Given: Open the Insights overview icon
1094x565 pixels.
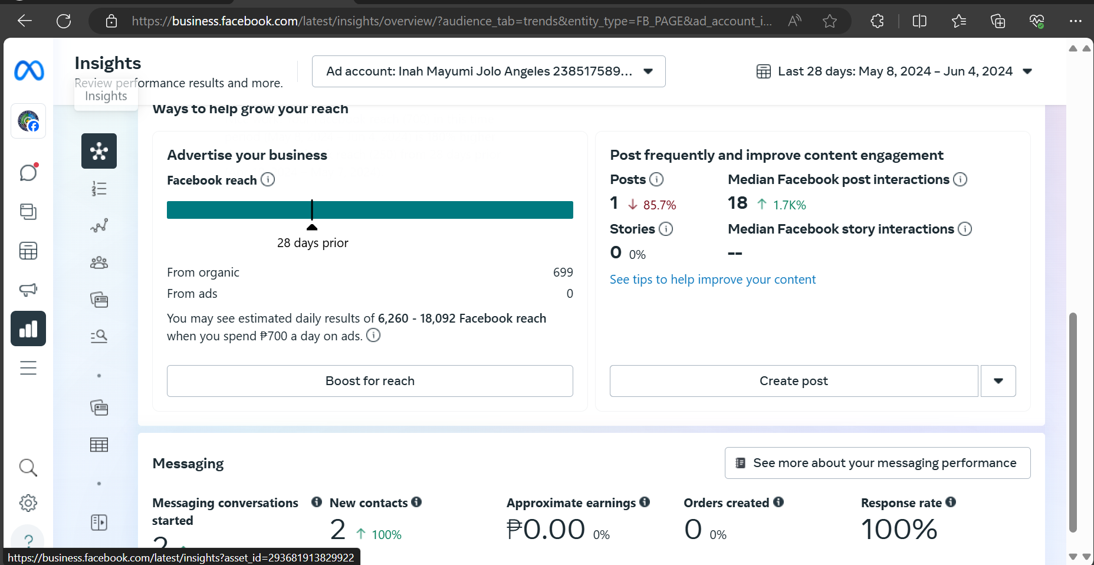Looking at the screenshot, I should pos(99,151).
